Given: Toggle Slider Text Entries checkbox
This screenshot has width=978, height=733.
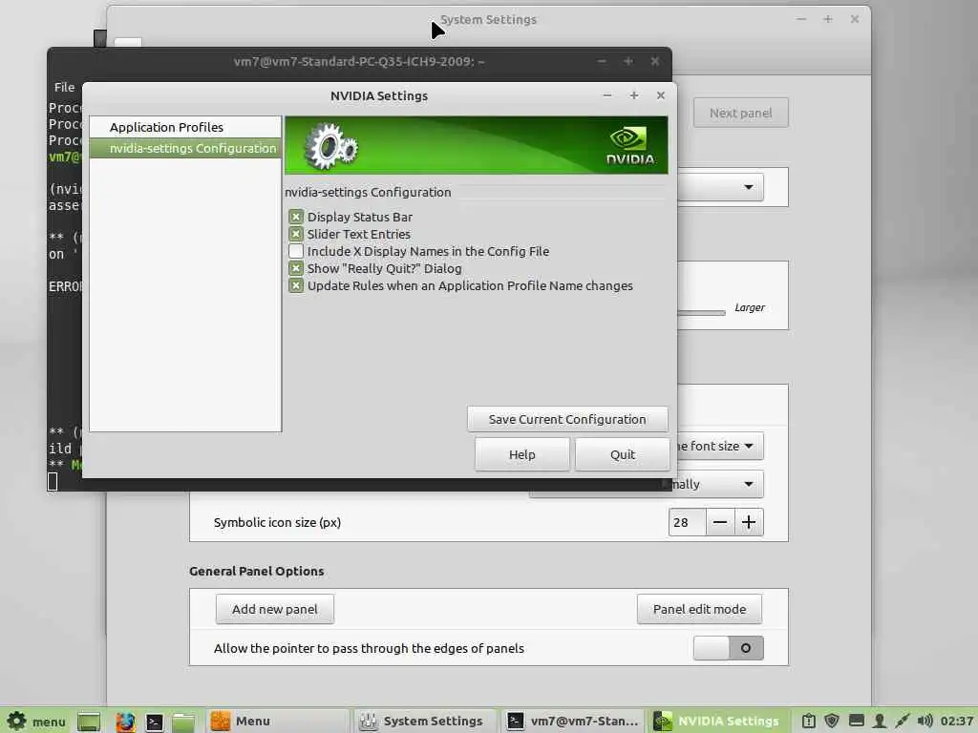Looking at the screenshot, I should point(296,235).
